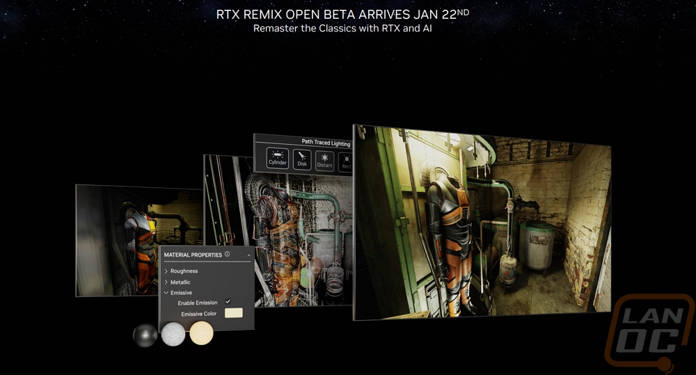Collapse the Material Properties panel
Screen dimensions: 696x375
(x=248, y=255)
